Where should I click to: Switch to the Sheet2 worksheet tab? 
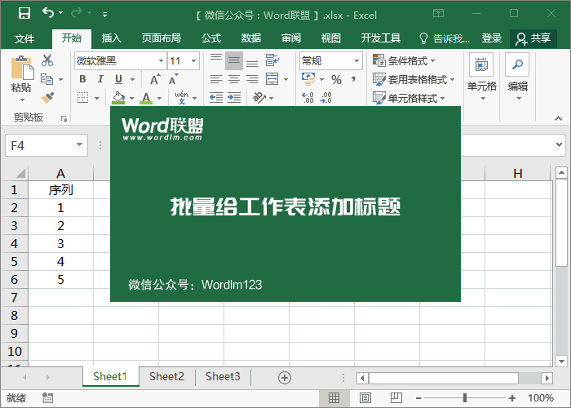(166, 377)
